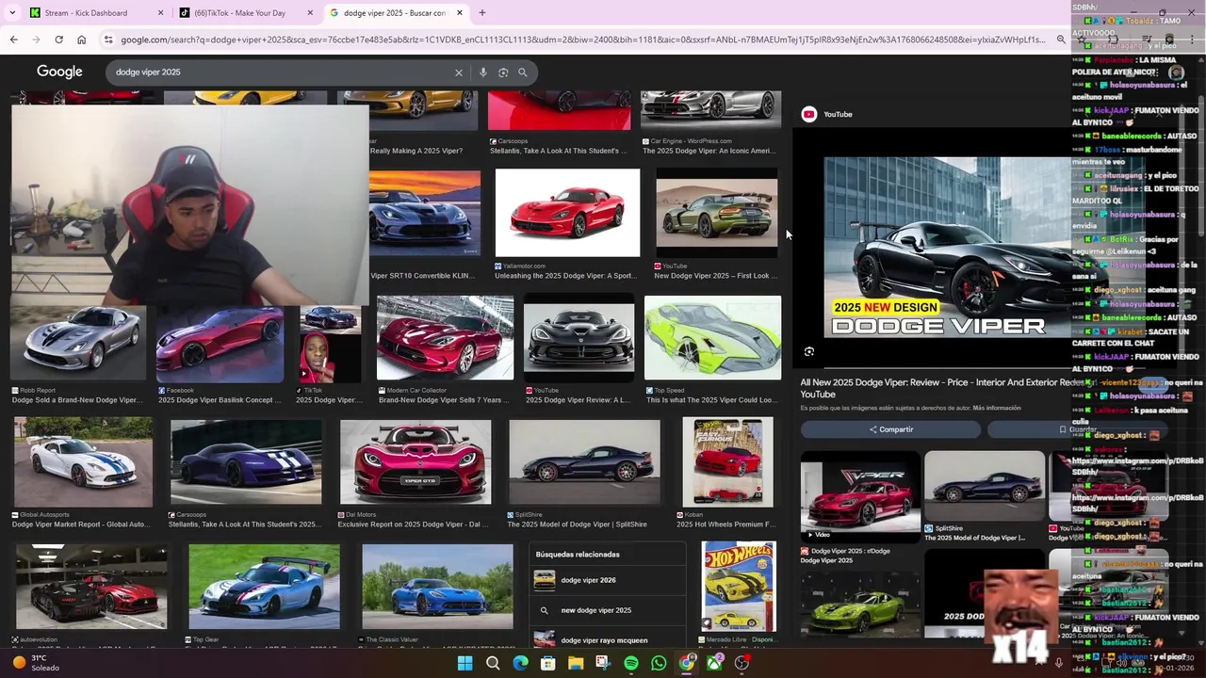1206x678 pixels.
Task: View site information icon in address bar
Action: tap(108, 40)
